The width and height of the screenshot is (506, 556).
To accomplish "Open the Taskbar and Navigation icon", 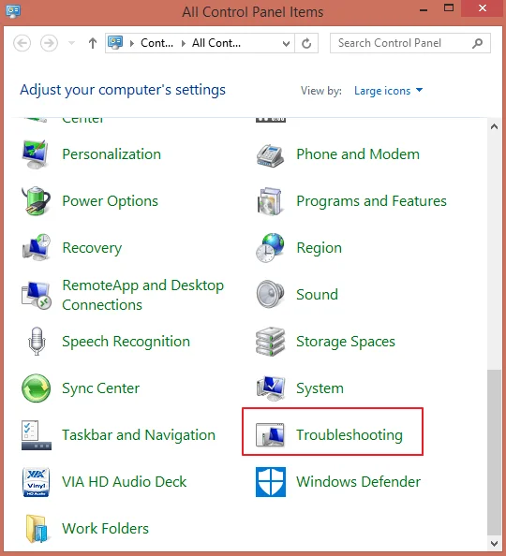I will [x=37, y=435].
